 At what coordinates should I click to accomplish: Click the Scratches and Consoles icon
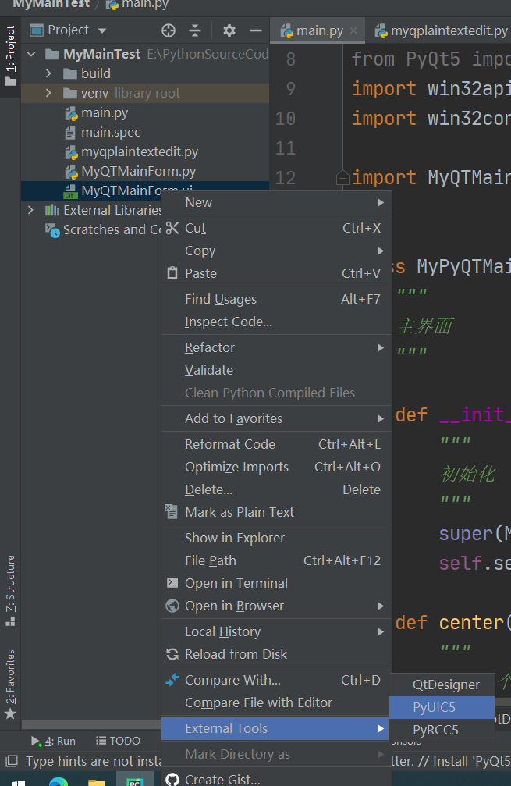coord(52,230)
